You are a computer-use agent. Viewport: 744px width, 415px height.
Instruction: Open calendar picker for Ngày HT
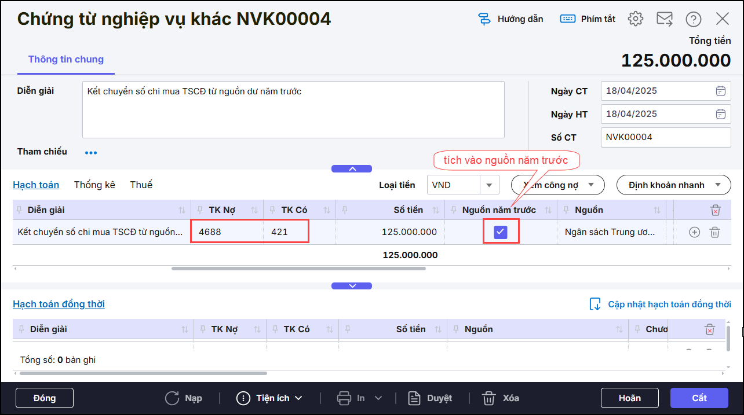pos(721,114)
